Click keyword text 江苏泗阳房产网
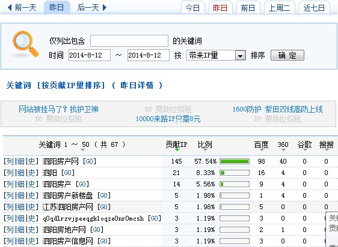 click(67, 207)
